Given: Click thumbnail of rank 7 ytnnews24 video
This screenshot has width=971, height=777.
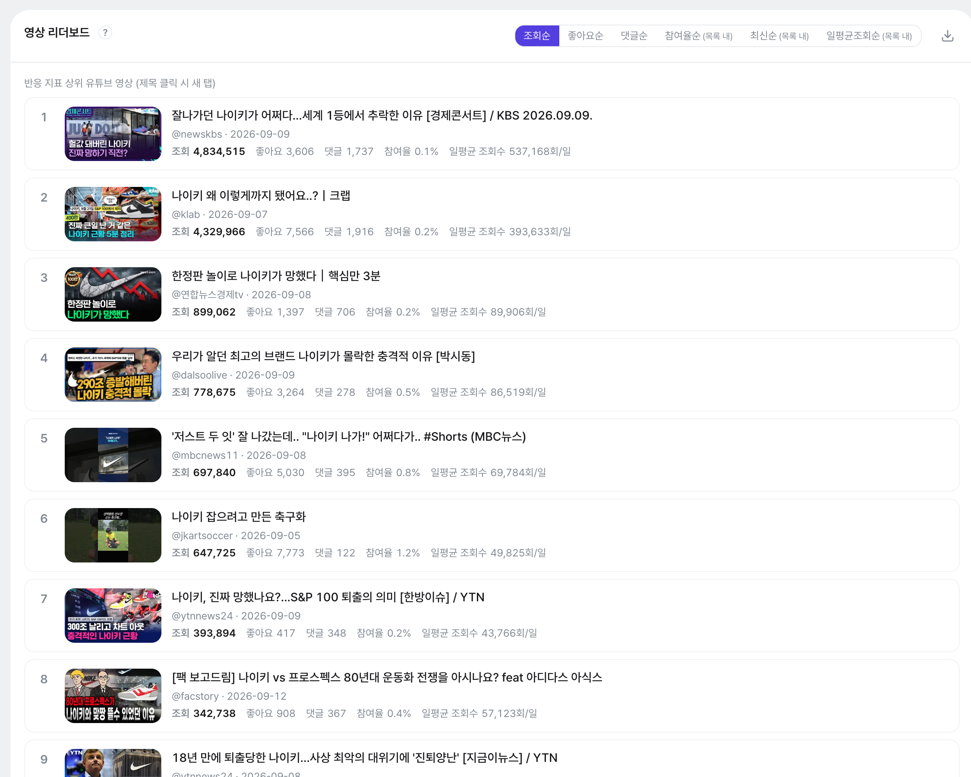Looking at the screenshot, I should [113, 615].
